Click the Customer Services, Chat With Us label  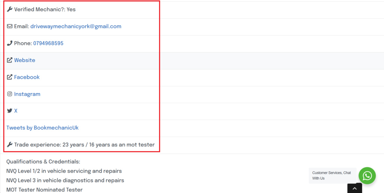[x=331, y=175]
